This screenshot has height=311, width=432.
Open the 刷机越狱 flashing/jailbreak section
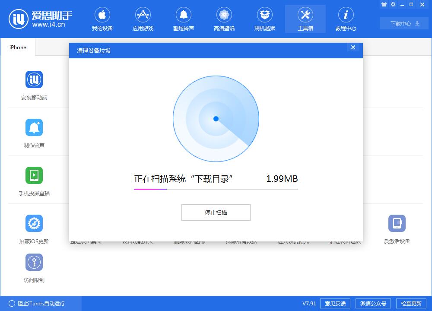pos(264,19)
